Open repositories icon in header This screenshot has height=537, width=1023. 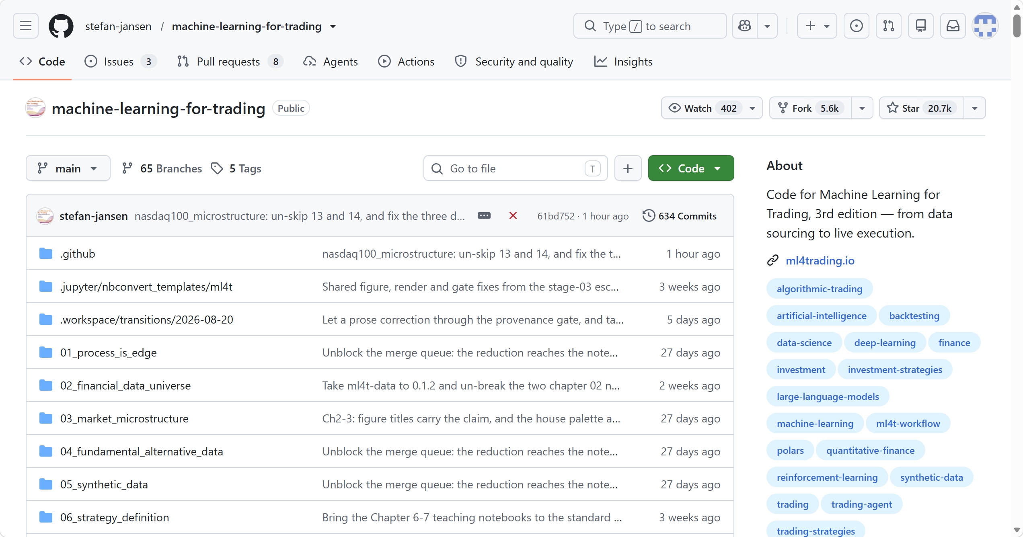coord(921,26)
